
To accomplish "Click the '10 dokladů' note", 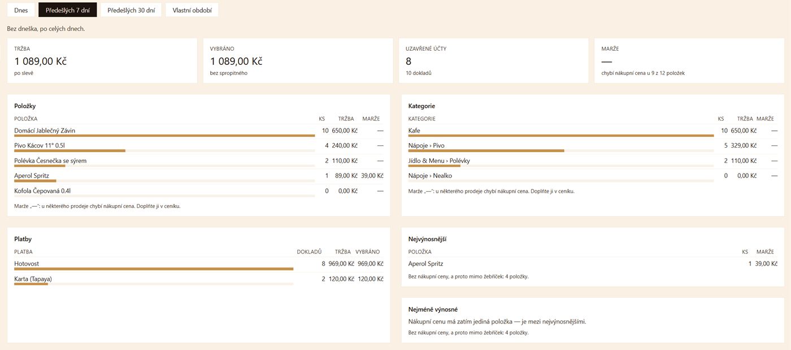I will 419,73.
